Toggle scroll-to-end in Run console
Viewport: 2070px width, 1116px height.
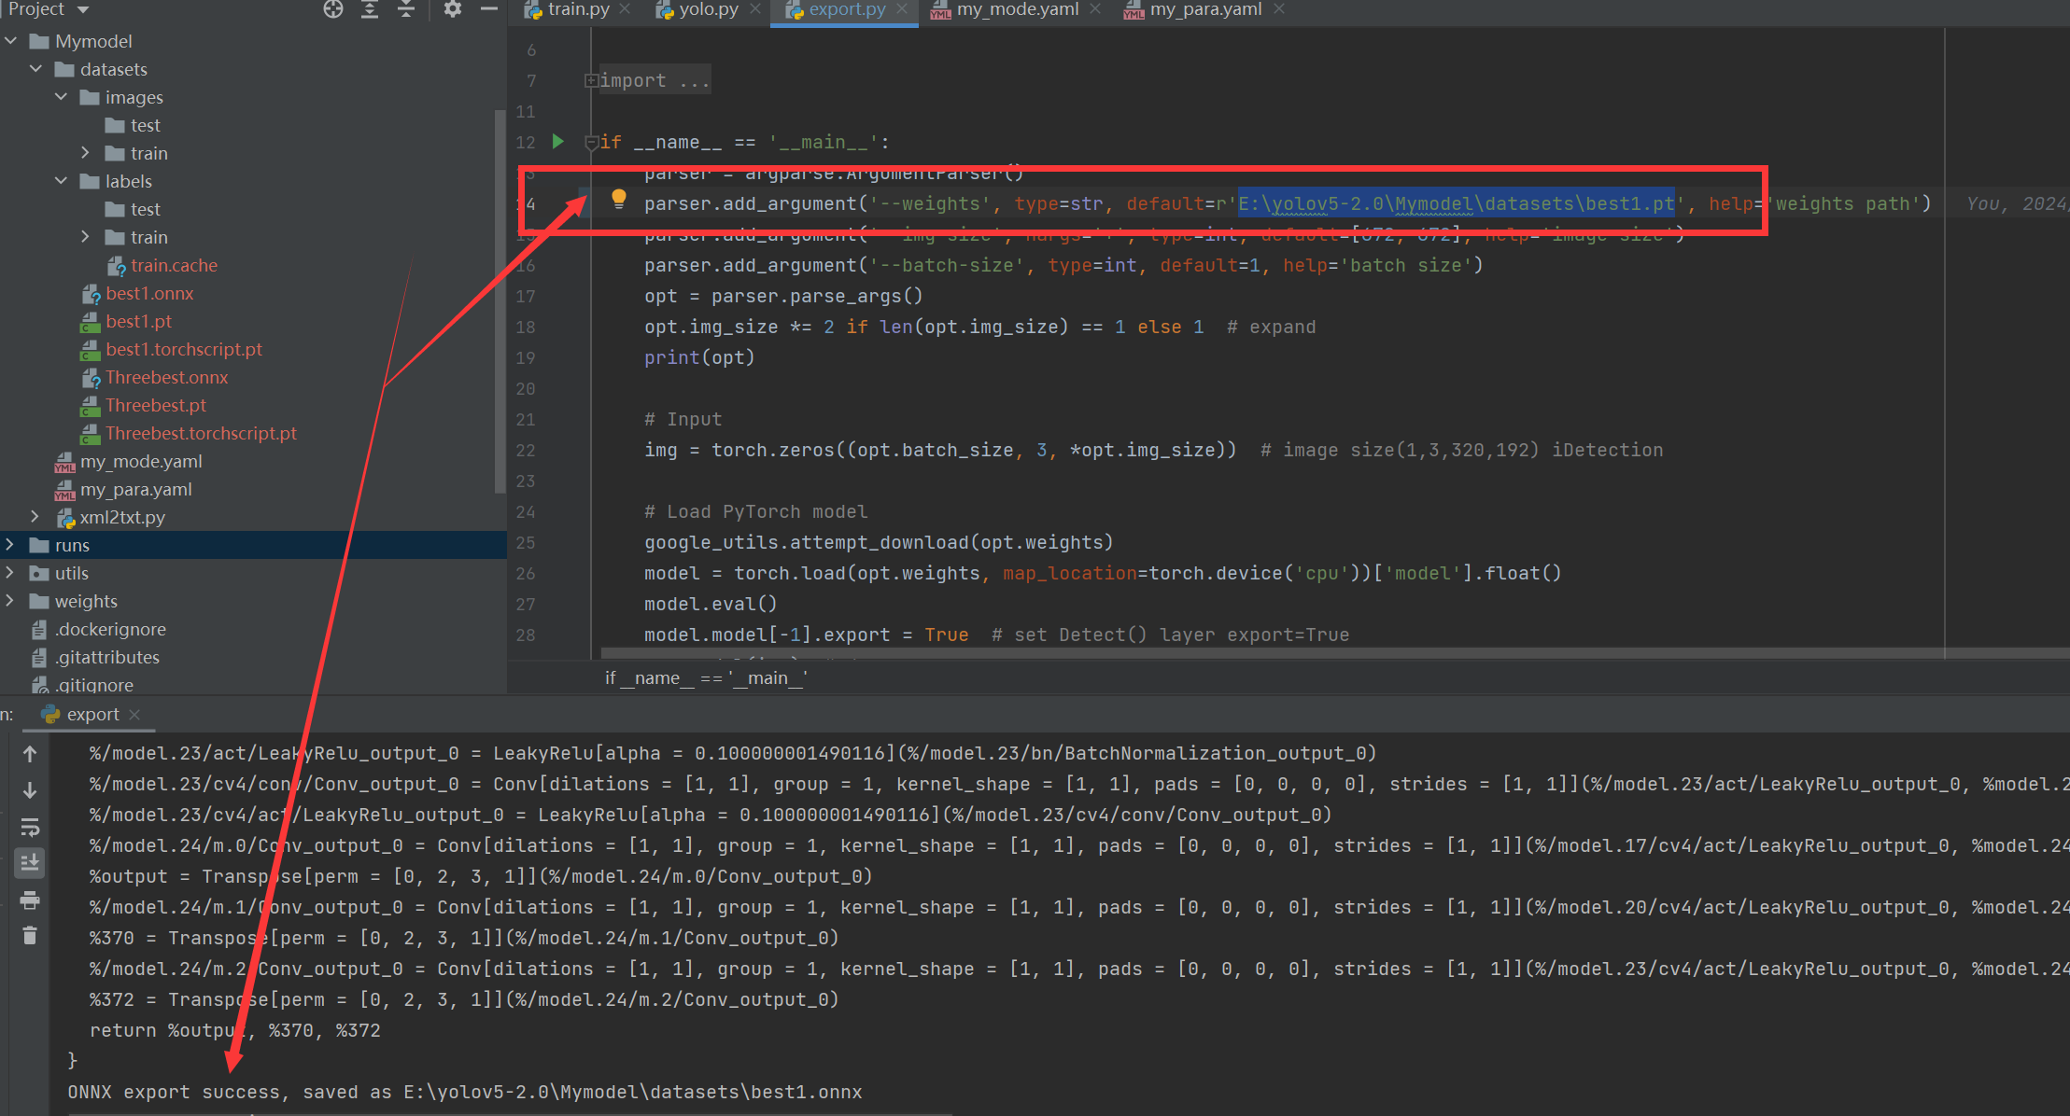pyautogui.click(x=30, y=862)
